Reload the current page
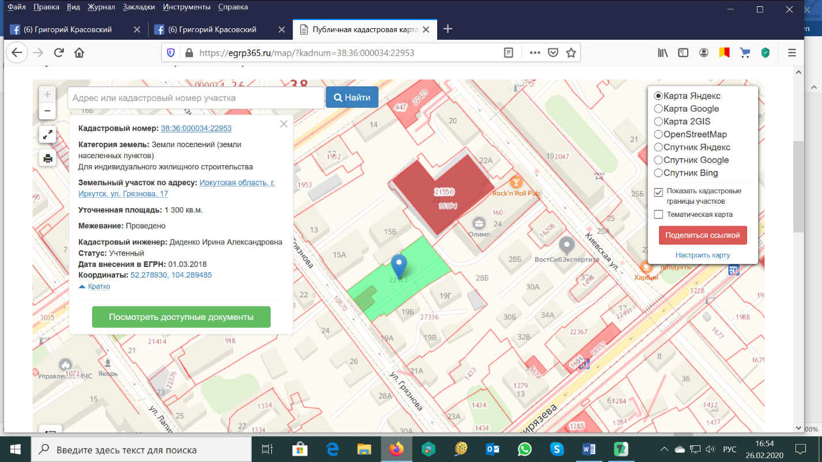 pos(58,52)
